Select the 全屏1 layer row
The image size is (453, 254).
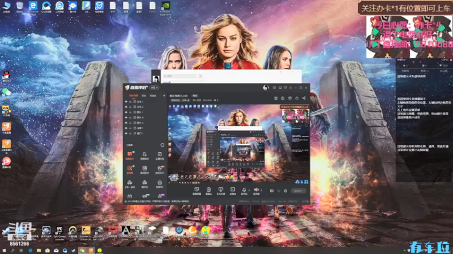pyautogui.click(x=145, y=128)
